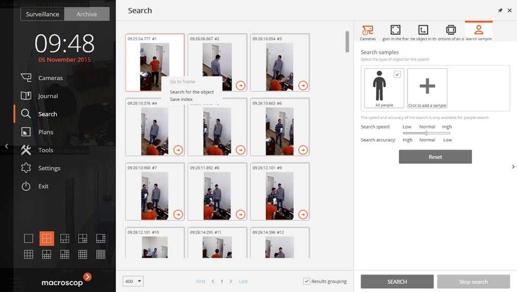
Task: Click the Low search speed label
Action: pos(407,127)
